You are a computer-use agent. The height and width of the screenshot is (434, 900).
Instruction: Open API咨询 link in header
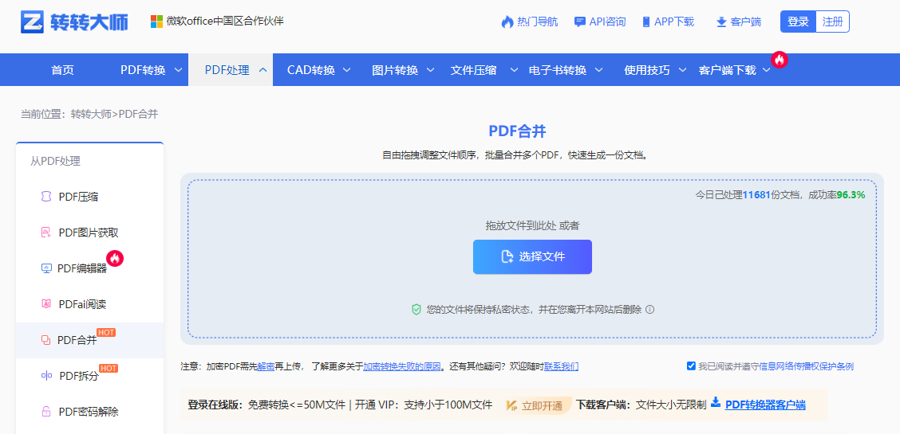(x=600, y=22)
